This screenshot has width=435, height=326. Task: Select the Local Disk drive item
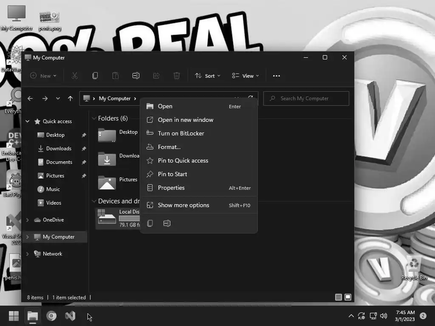click(118, 219)
